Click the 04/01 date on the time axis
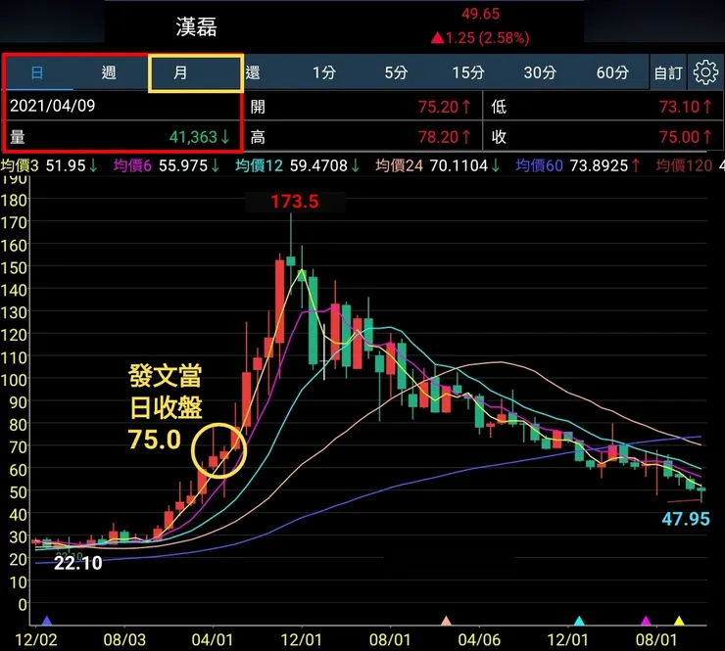 pos(213,640)
